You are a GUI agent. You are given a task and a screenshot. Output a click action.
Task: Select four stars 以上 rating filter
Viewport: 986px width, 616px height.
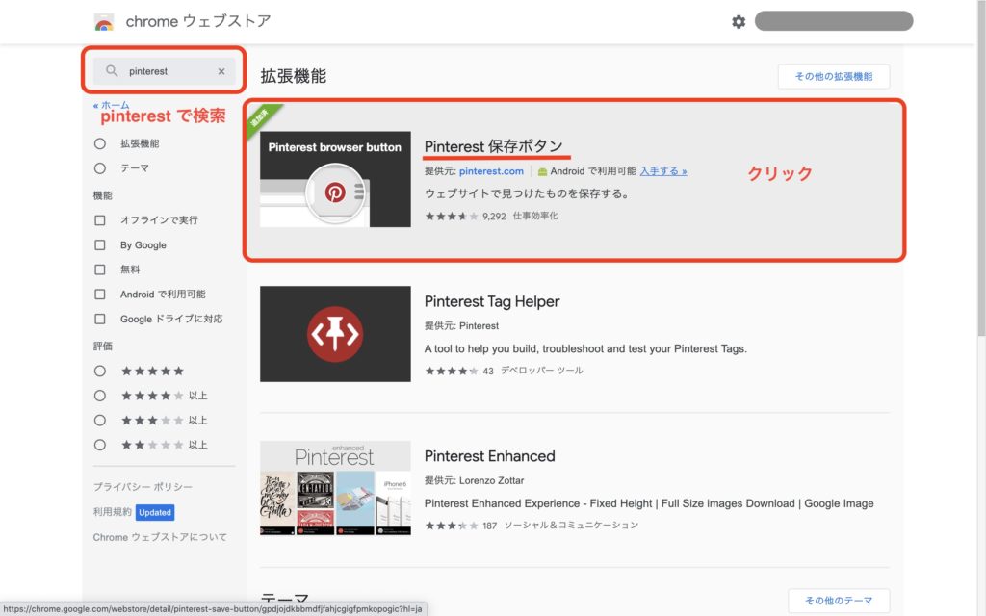pos(100,396)
